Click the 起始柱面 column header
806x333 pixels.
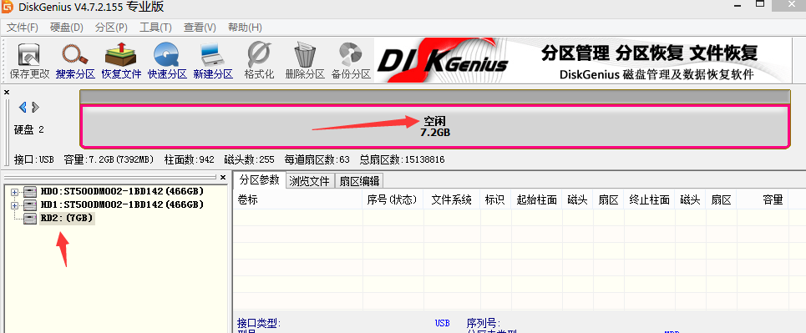[537, 200]
